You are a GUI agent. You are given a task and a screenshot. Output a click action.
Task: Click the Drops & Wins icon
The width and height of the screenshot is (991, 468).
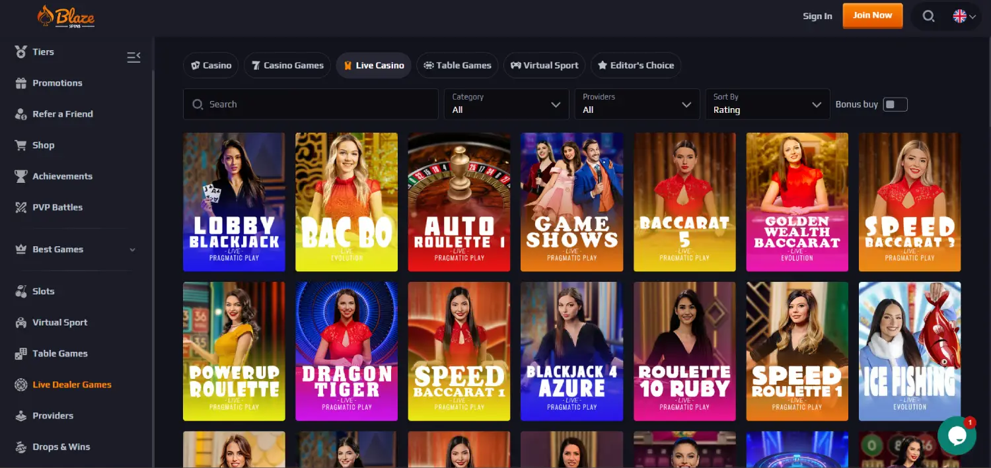click(20, 447)
